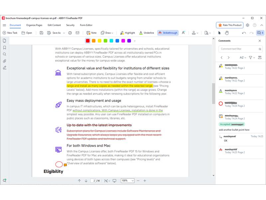The image size is (266, 200).
Task: Select the Underline tool
Action: 147,33
